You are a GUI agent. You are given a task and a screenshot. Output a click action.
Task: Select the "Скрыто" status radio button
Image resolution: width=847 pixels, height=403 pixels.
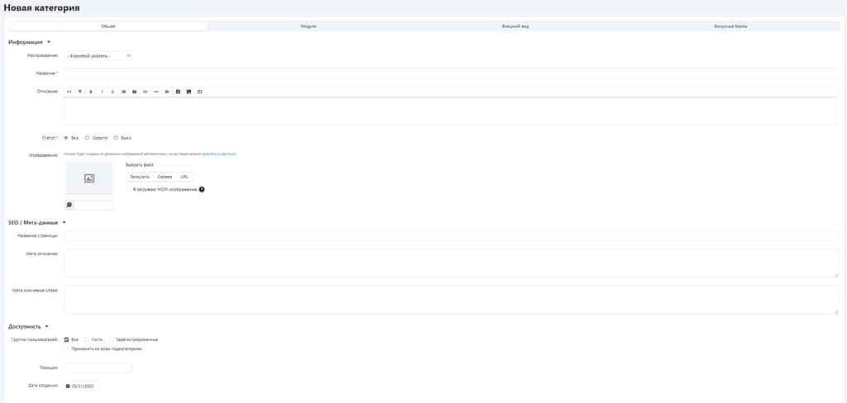88,138
